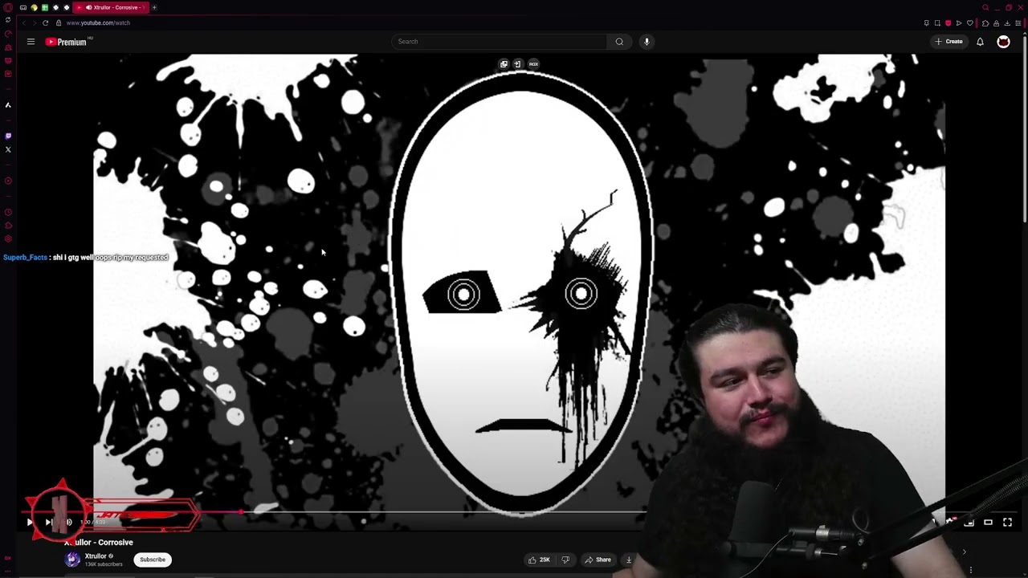This screenshot has width=1028, height=578.
Task: Open the account avatar menu
Action: coord(1003,42)
